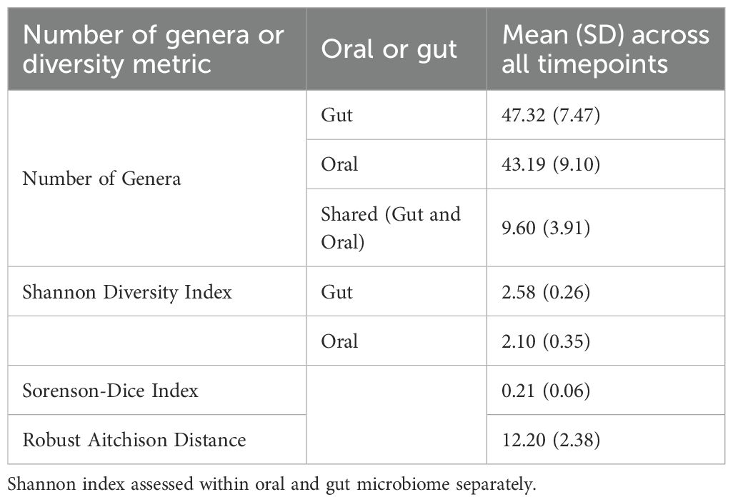Select the Oral cell beside 2.10 (0.35)
733x502 pixels.
pyautogui.click(x=339, y=341)
